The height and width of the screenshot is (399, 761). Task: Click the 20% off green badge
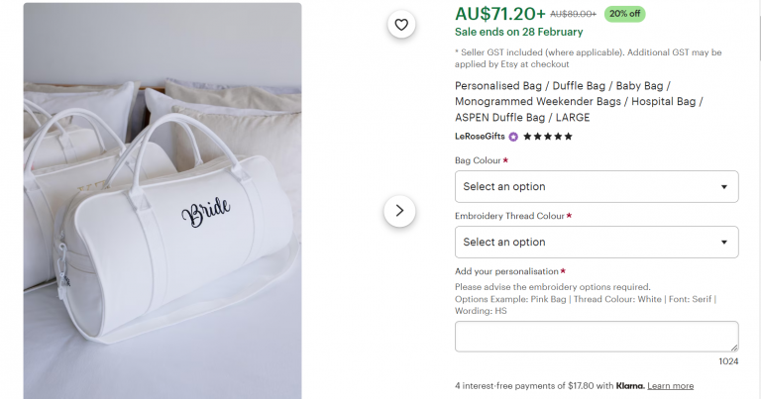[625, 14]
